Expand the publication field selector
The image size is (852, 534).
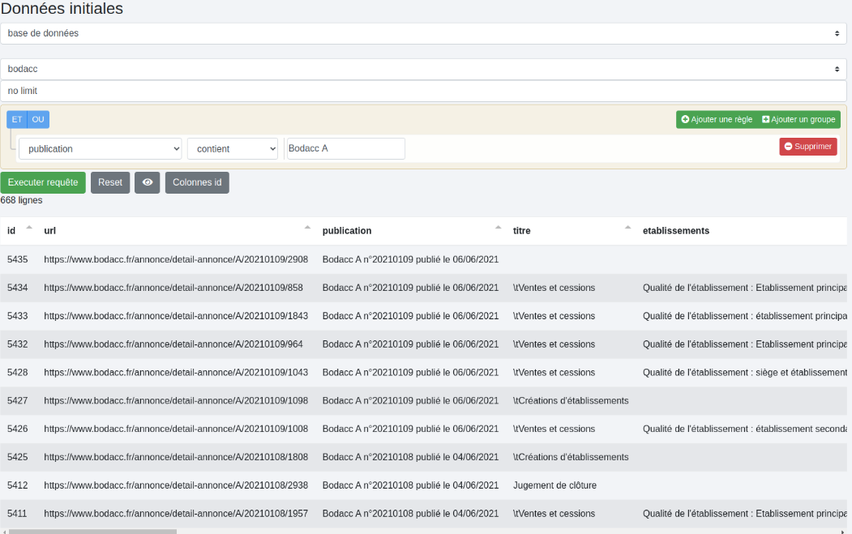pyautogui.click(x=100, y=149)
